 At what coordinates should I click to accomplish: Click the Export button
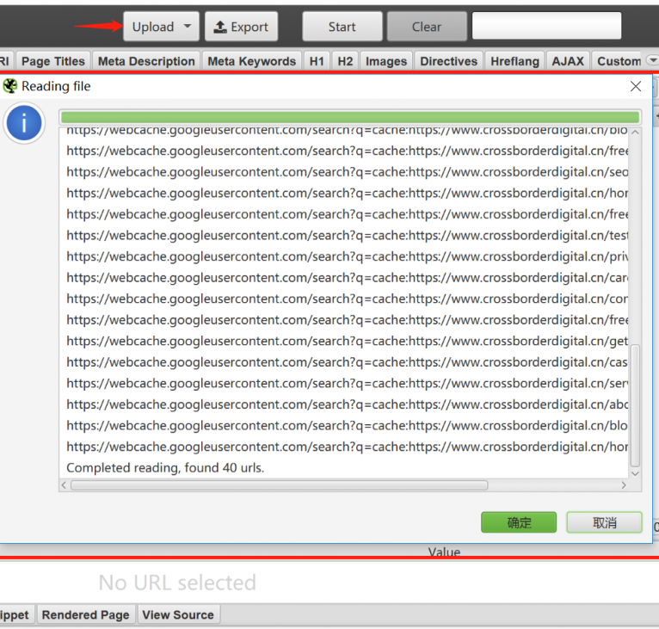coord(241,27)
